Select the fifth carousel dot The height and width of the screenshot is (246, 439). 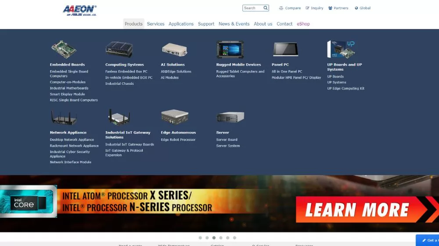(x=227, y=238)
